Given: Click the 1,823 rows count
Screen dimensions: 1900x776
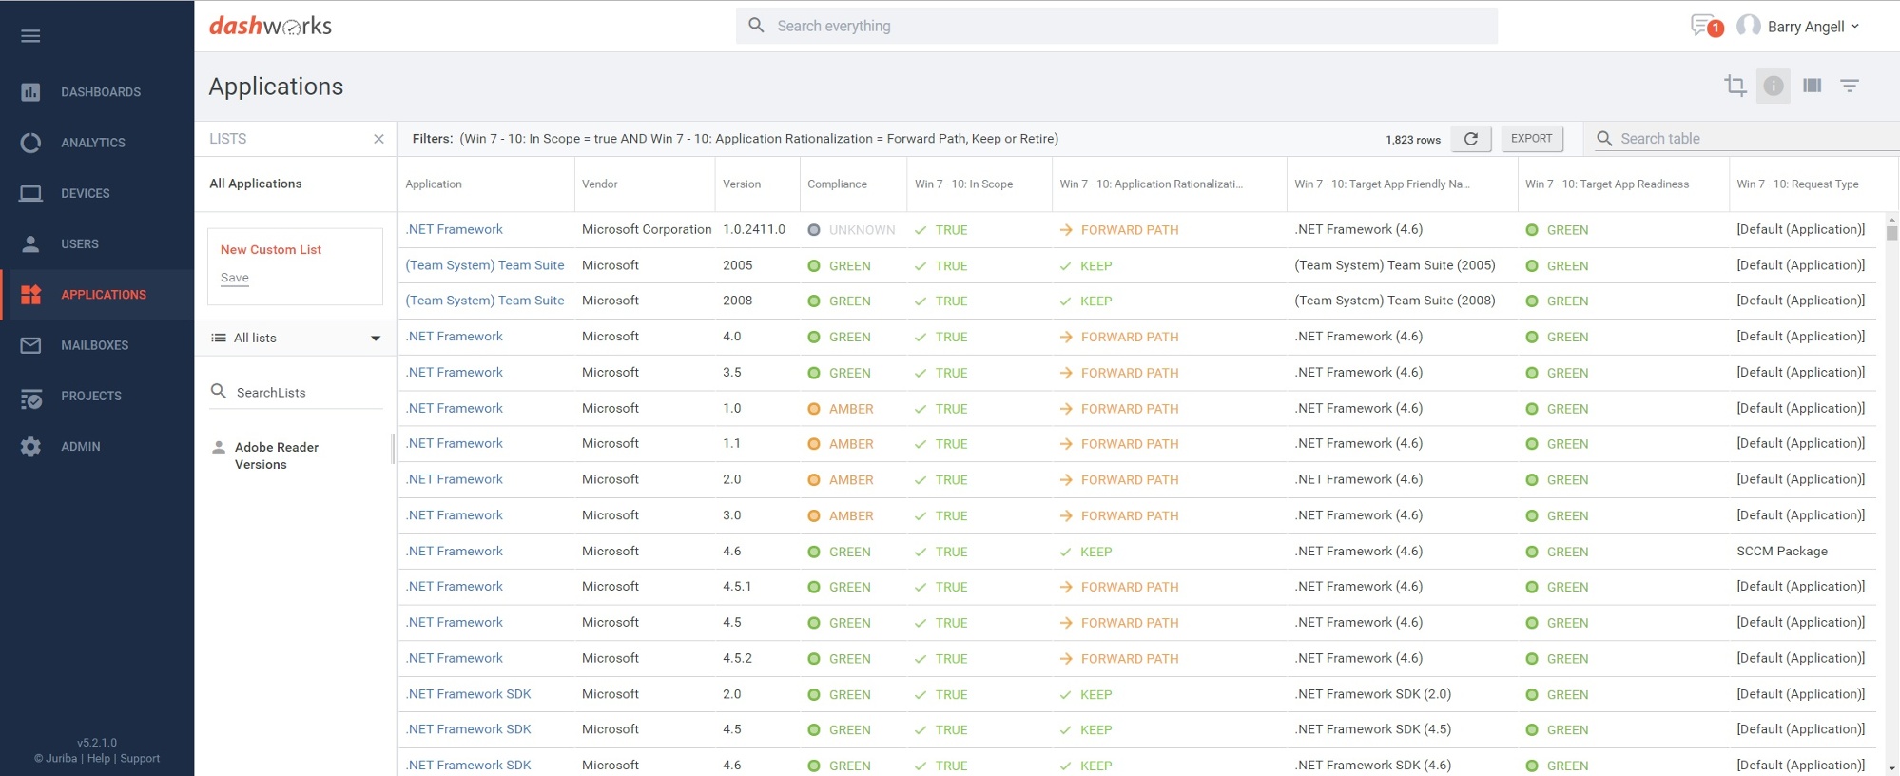Looking at the screenshot, I should (x=1413, y=140).
